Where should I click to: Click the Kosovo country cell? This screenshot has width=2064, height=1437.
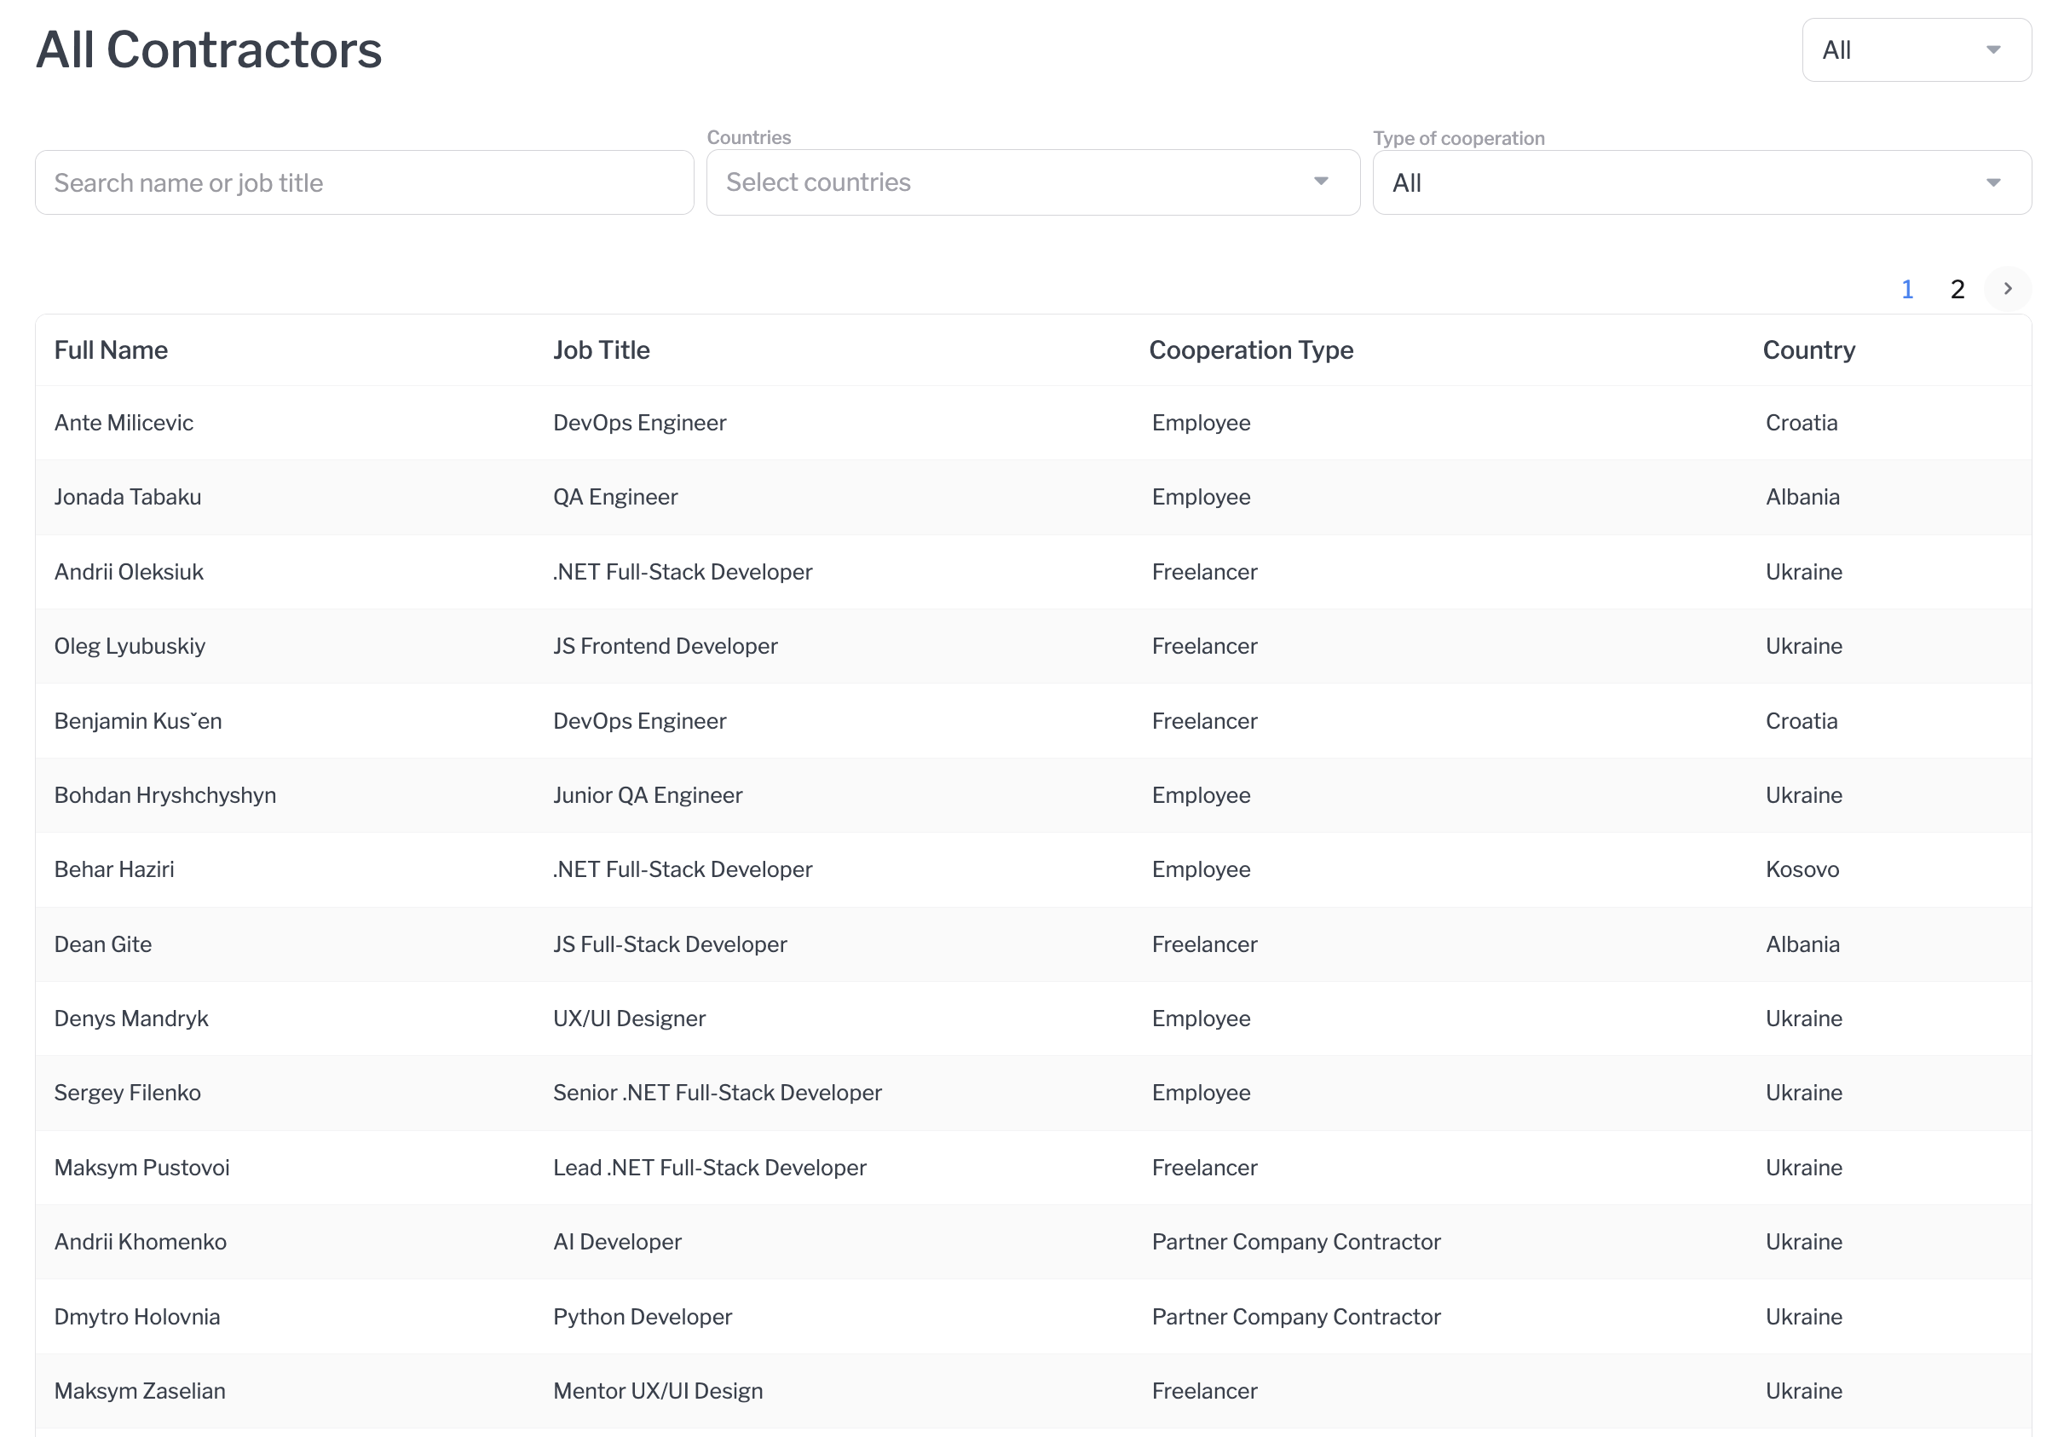1802,869
